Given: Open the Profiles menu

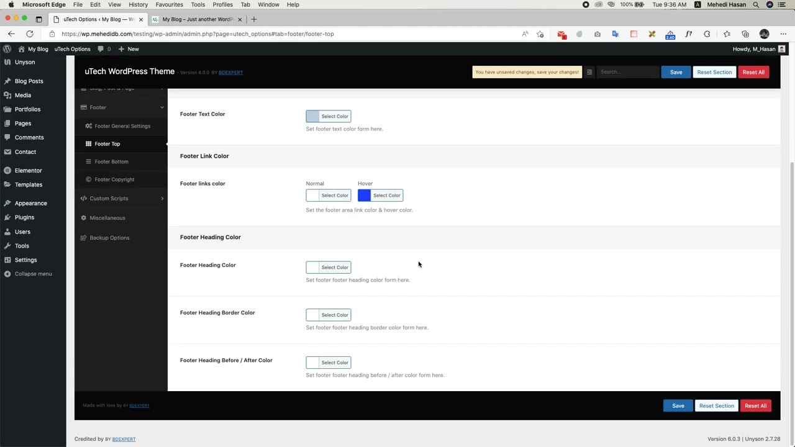Looking at the screenshot, I should [x=222, y=4].
